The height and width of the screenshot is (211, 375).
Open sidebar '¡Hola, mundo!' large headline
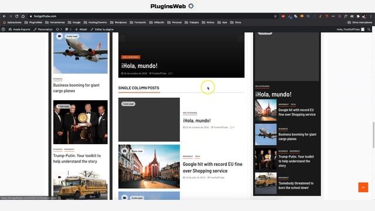tap(274, 94)
